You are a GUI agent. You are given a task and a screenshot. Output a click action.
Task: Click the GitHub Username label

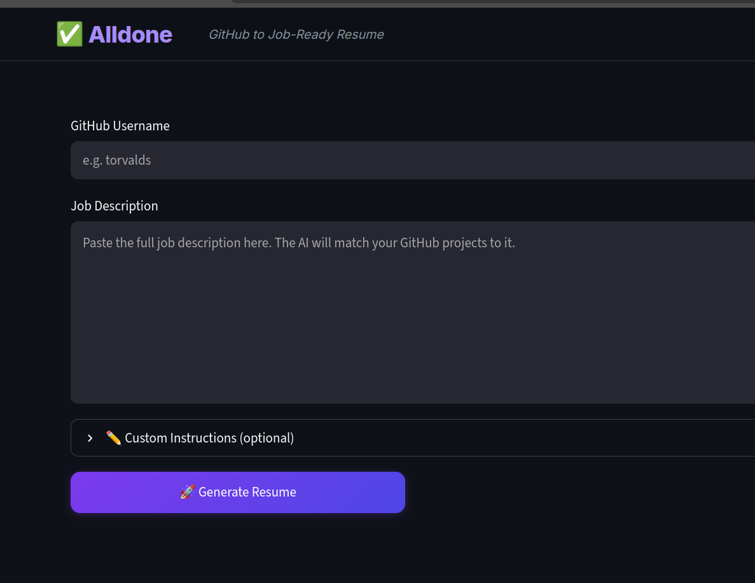pyautogui.click(x=120, y=126)
